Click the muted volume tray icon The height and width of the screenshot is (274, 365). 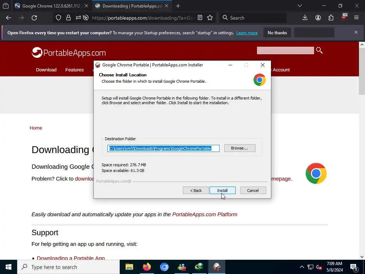319,267
